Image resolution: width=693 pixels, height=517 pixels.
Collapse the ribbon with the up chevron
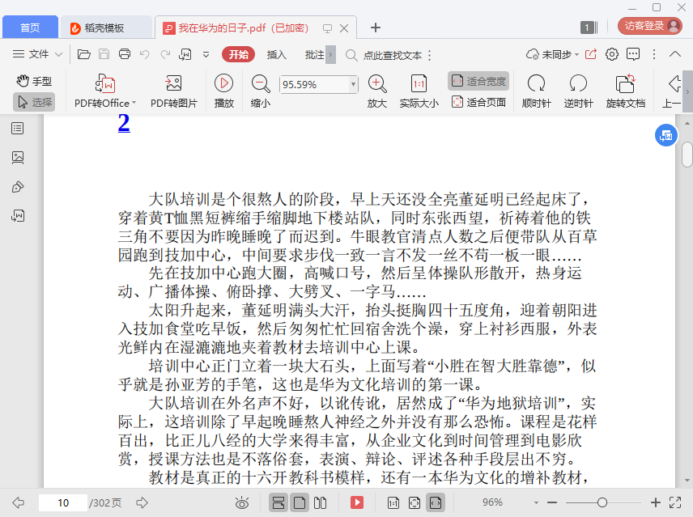[675, 54]
